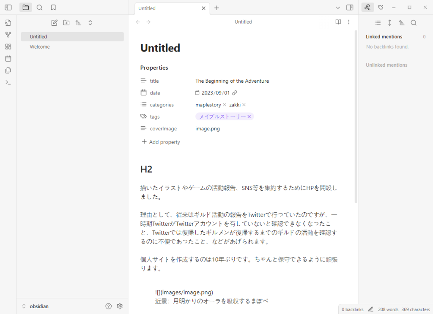Toggle the right sidebar

[350, 8]
